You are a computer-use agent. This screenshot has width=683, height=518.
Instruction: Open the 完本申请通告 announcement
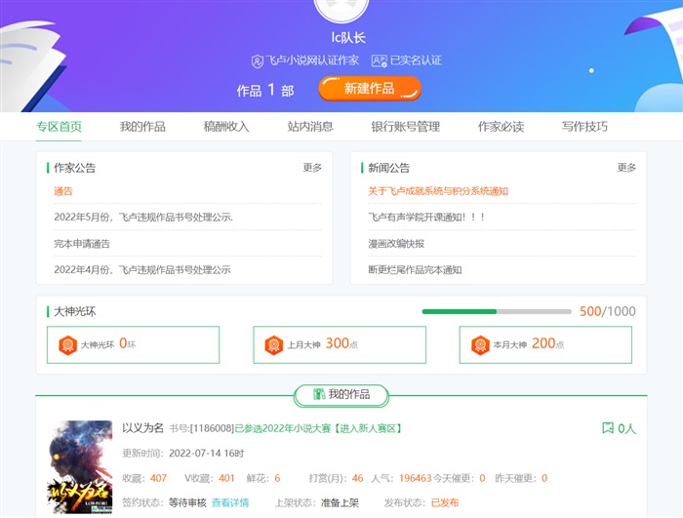tap(82, 244)
